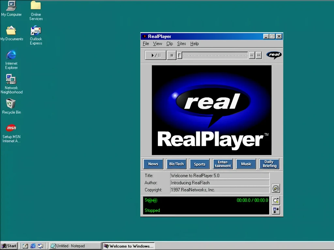Expand the Sites menu
This screenshot has width=334, height=250.
181,44
